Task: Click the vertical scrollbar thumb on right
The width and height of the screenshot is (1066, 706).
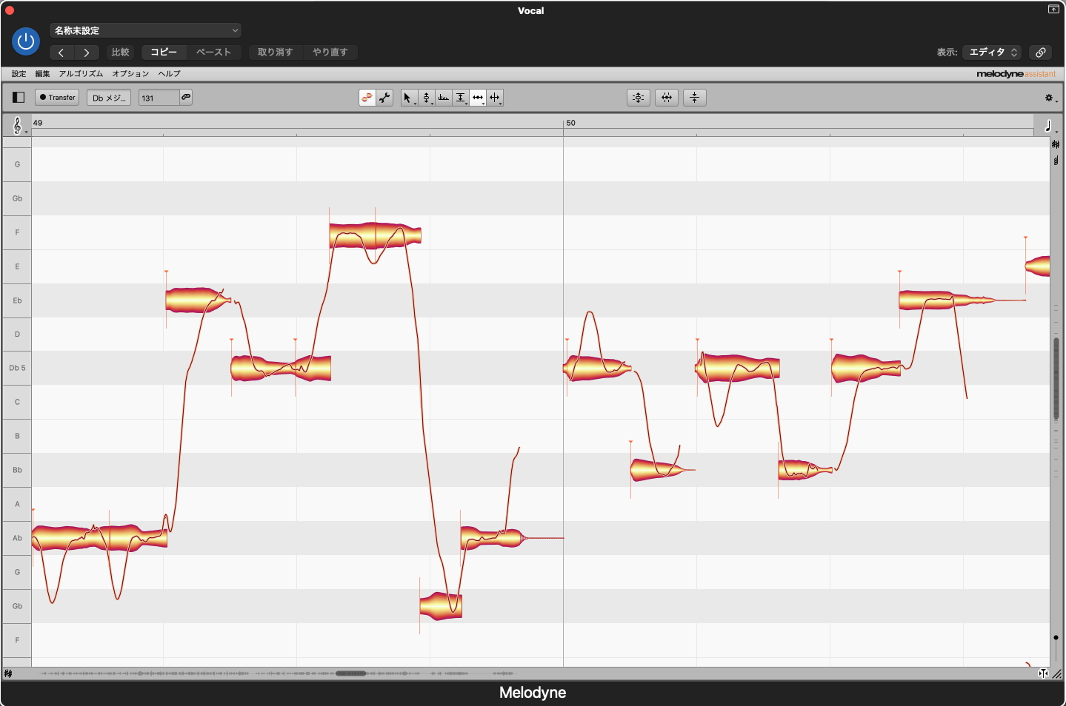Action: pyautogui.click(x=1056, y=378)
